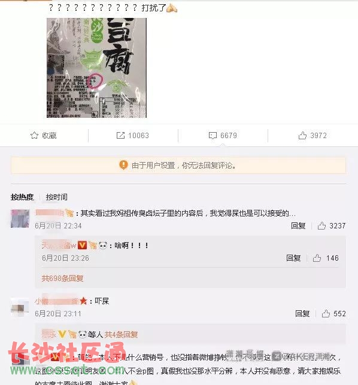
Task: Click the star favorite (收藏) icon
Action: (35, 135)
